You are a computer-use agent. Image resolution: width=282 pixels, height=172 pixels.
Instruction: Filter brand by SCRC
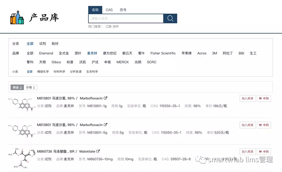click(x=152, y=62)
